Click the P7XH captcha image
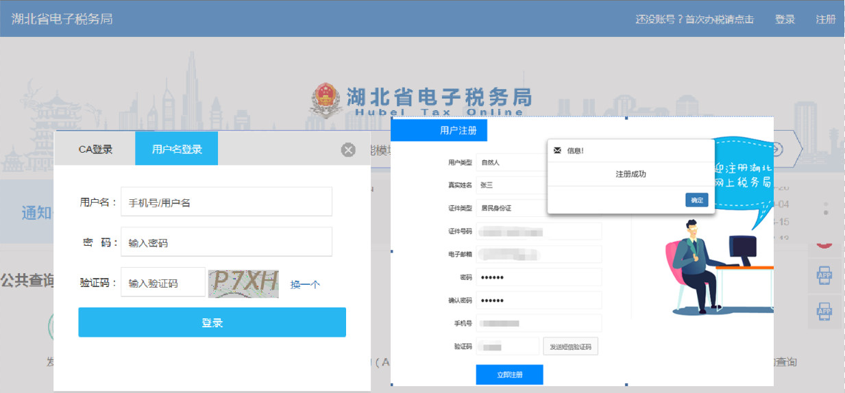 pyautogui.click(x=243, y=283)
